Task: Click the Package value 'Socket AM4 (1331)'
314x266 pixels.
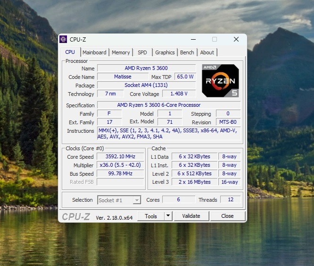Action: coord(146,85)
